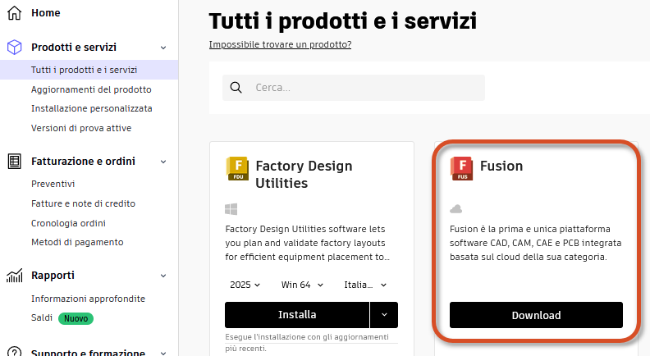Open the Win 64 platform dropdown

[x=302, y=285]
